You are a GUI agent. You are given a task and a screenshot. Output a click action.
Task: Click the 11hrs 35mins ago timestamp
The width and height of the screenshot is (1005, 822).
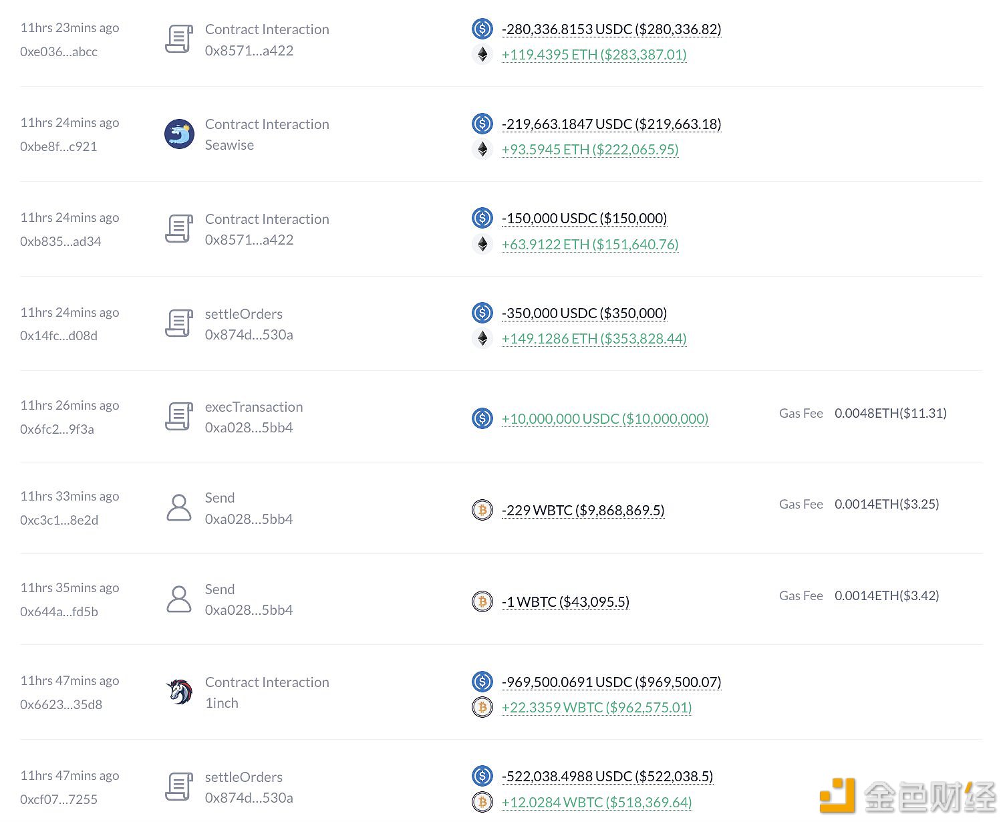(x=69, y=588)
